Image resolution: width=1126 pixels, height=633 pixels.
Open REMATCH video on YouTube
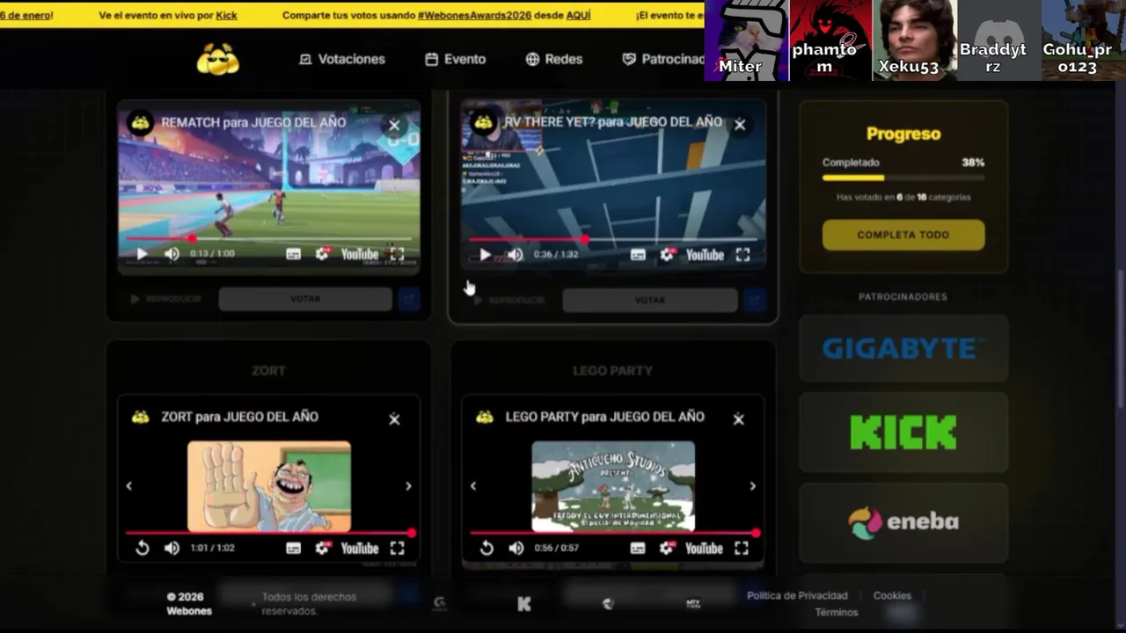360,254
